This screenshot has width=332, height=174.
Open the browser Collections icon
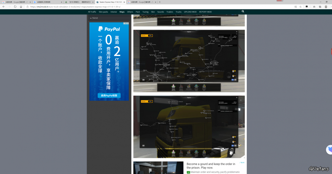(320, 7)
